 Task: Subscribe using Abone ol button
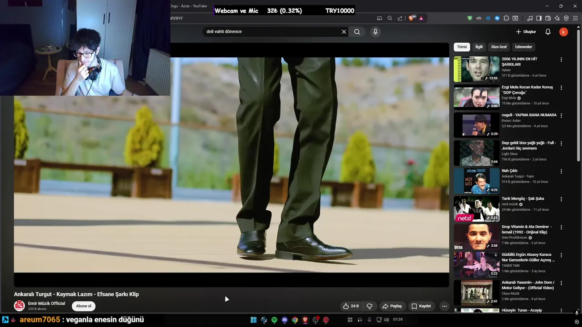click(x=83, y=306)
